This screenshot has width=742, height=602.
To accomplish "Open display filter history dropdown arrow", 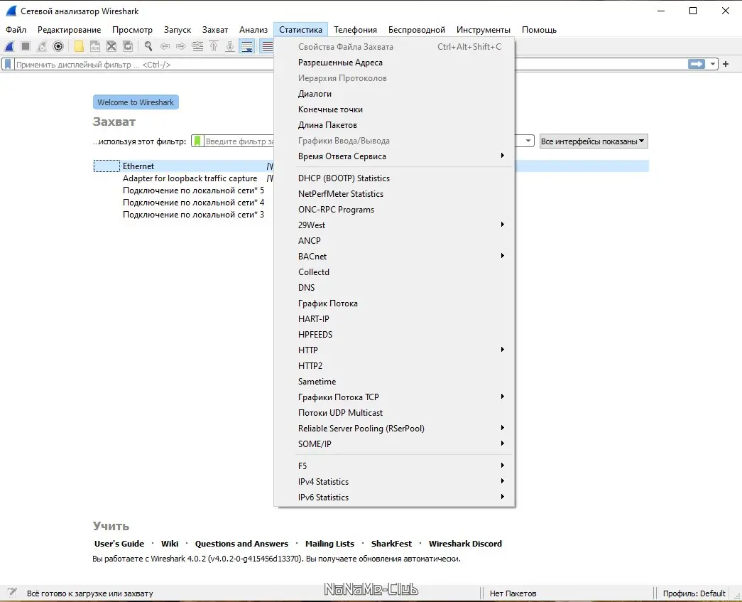I will (x=713, y=64).
